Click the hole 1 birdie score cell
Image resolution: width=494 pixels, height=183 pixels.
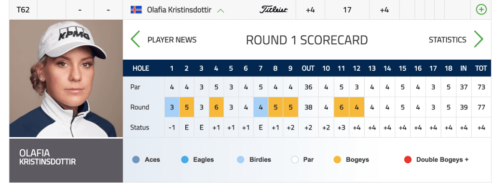(172, 107)
